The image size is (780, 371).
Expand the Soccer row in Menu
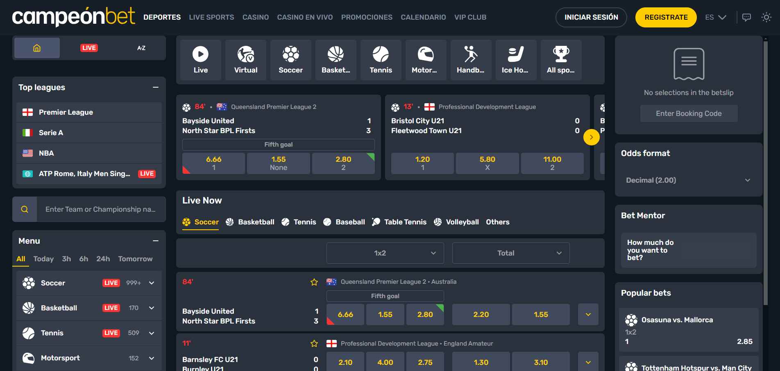152,283
